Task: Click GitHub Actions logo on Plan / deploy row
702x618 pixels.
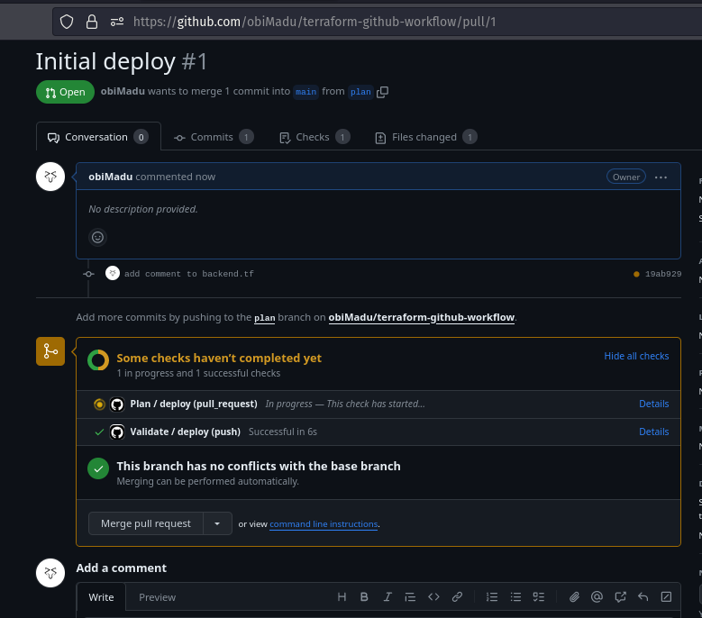Action: pyautogui.click(x=117, y=404)
